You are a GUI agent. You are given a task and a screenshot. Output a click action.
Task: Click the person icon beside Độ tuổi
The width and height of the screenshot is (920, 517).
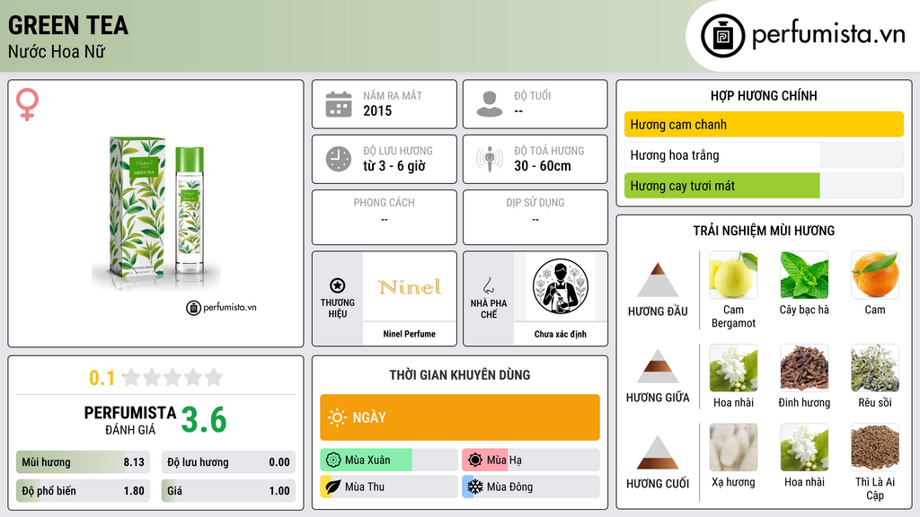click(490, 104)
